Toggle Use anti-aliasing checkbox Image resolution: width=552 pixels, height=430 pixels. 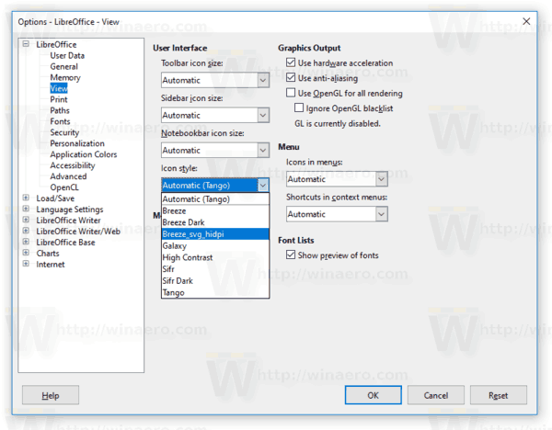291,78
